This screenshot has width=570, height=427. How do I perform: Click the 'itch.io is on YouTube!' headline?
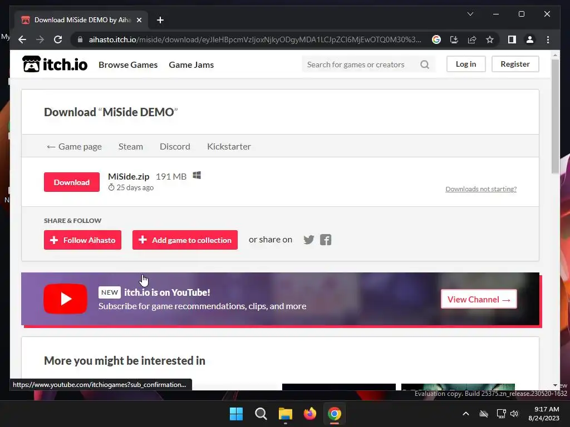167,292
